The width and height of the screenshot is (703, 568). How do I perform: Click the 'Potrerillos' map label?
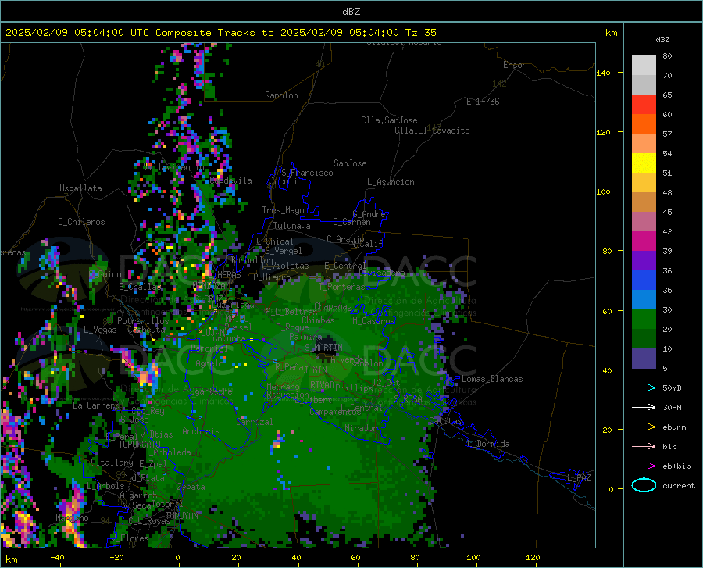pos(143,321)
